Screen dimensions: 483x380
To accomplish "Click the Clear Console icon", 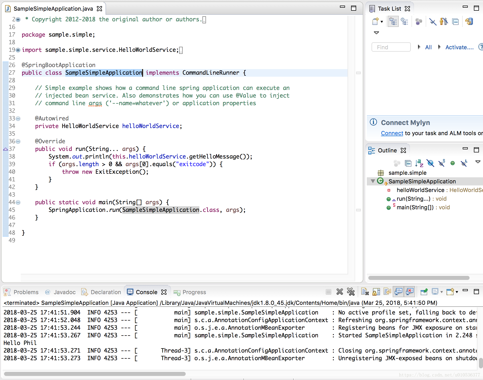I will 365,292.
